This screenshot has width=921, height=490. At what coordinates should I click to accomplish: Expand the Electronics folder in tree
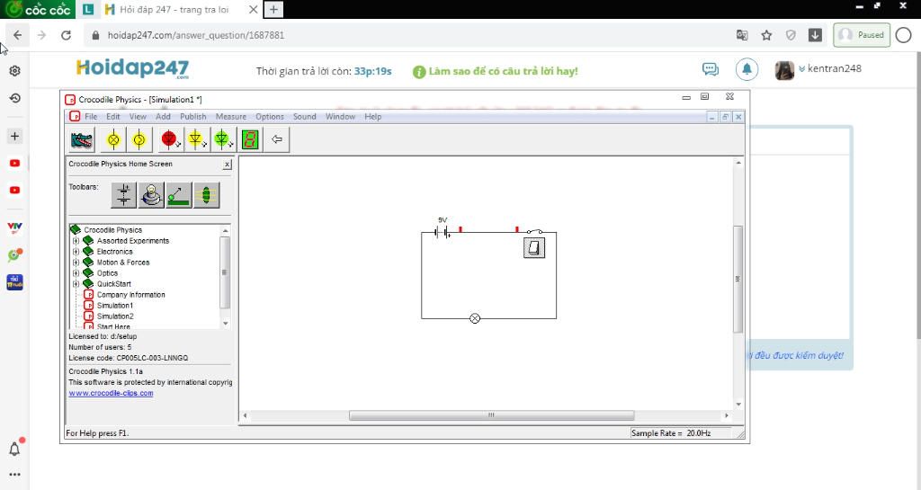(x=76, y=251)
